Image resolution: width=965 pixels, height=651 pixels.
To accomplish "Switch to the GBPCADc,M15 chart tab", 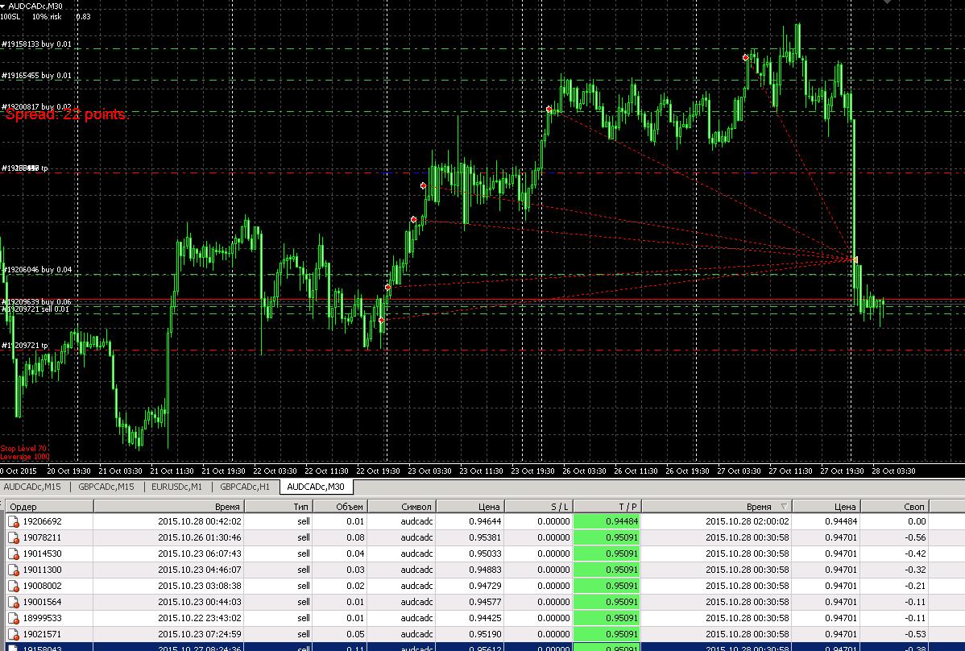I will point(106,487).
